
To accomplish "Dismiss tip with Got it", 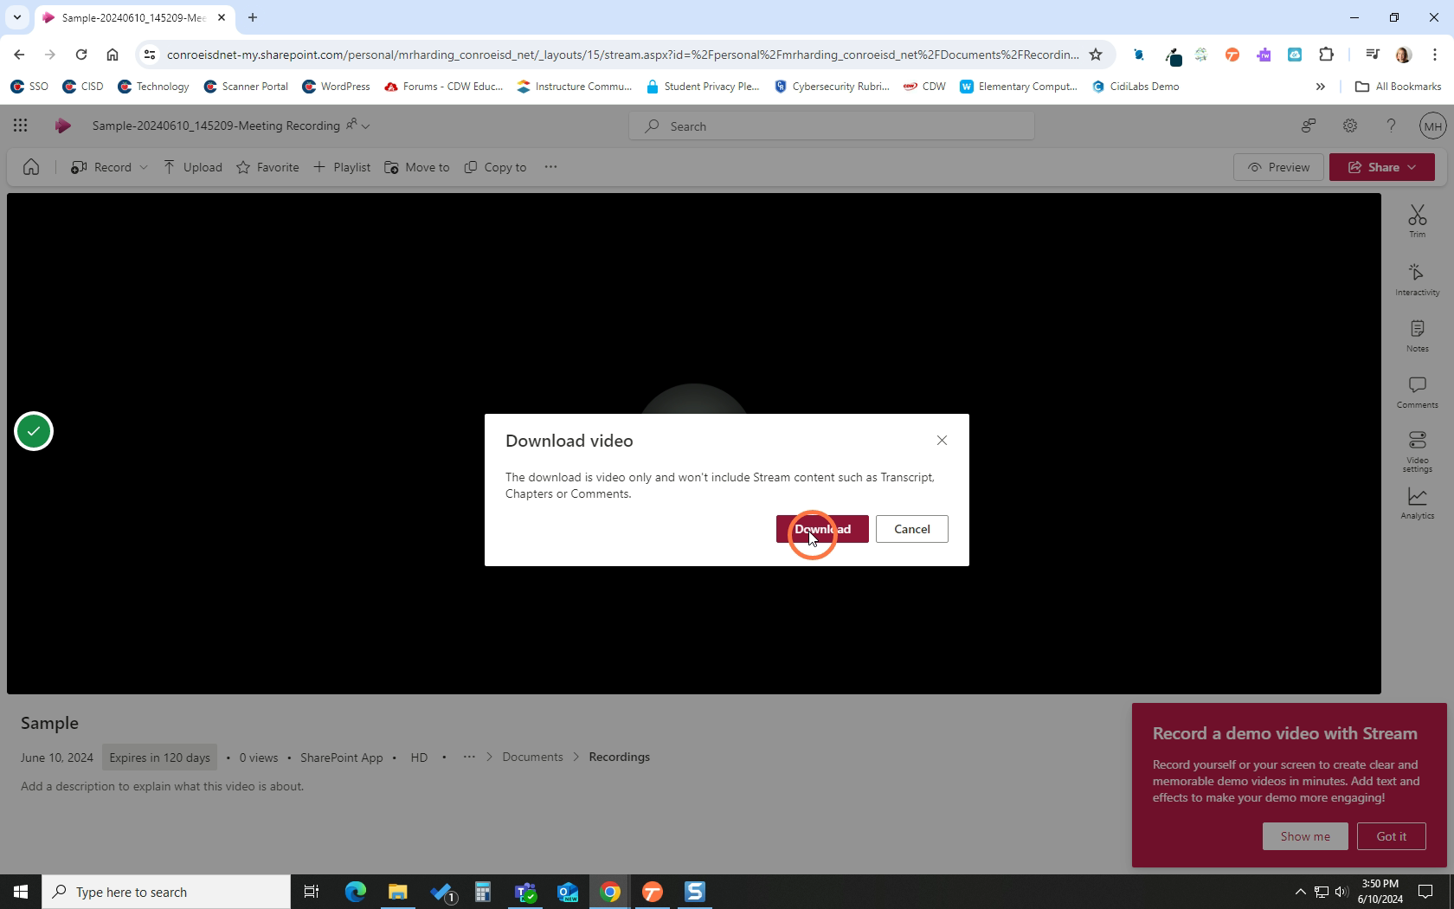I will [x=1391, y=836].
